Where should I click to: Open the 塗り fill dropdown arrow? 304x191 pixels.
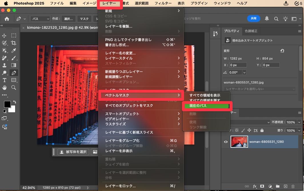point(299,131)
